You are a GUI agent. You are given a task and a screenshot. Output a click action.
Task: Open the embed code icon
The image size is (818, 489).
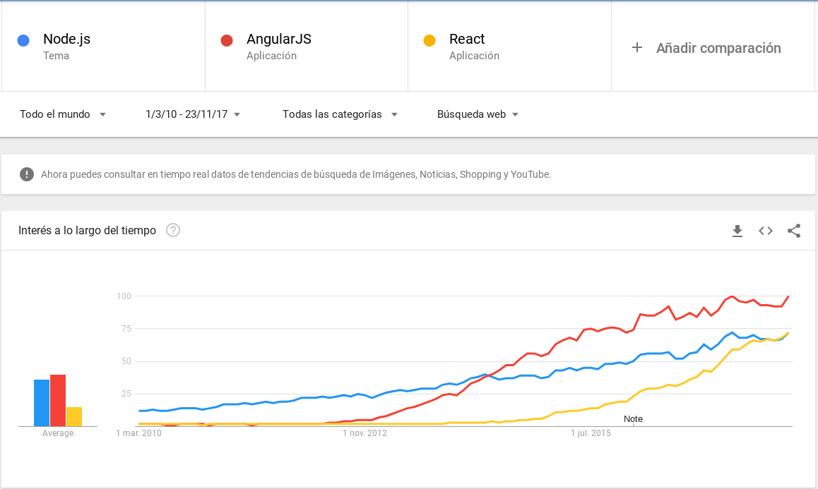pyautogui.click(x=766, y=231)
